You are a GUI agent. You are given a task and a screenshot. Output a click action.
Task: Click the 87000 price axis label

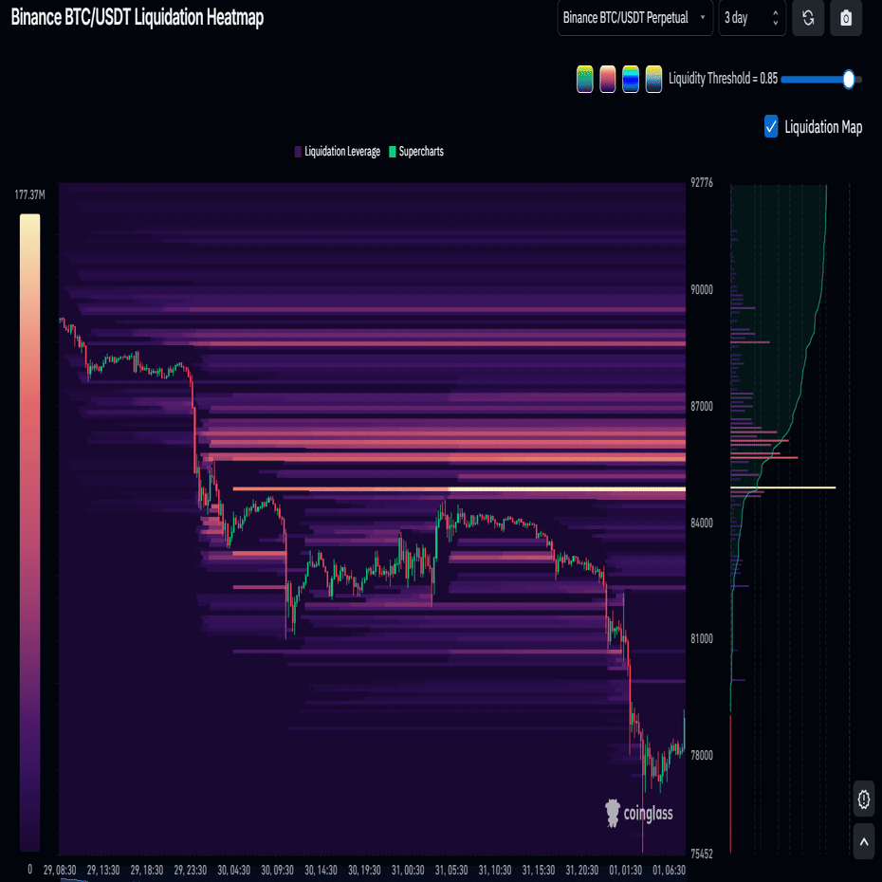pyautogui.click(x=702, y=406)
